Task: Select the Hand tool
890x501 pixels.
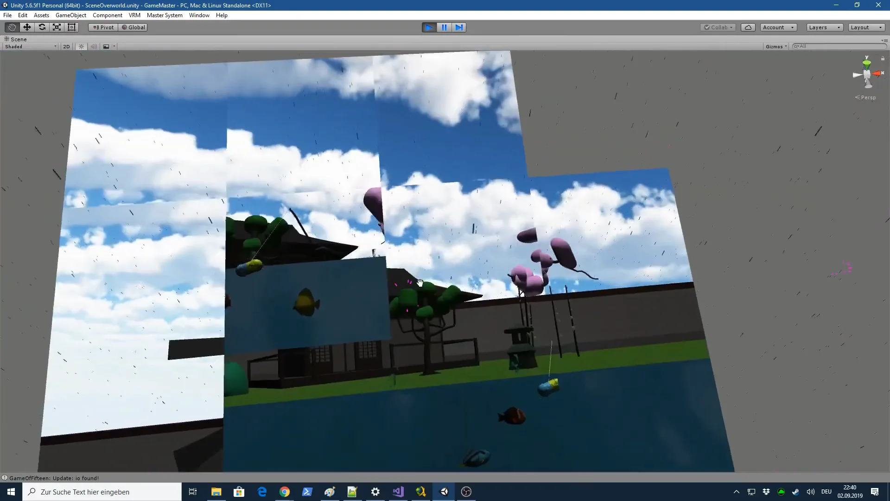Action: click(x=12, y=27)
